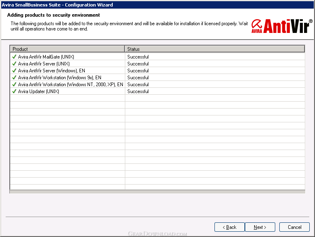Click the Successful status for Server (Windows), EN
The width and height of the screenshot is (315, 237).
(138, 71)
